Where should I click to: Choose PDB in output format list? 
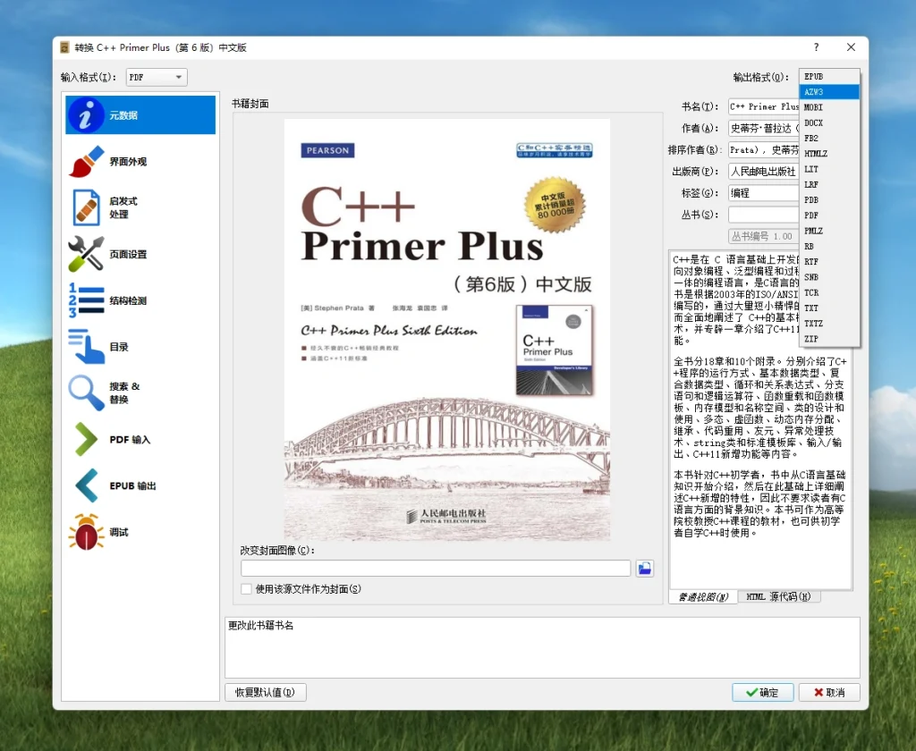pos(829,199)
